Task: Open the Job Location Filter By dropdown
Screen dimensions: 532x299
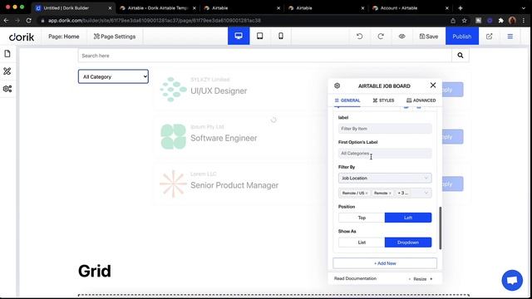Action: tap(385, 178)
